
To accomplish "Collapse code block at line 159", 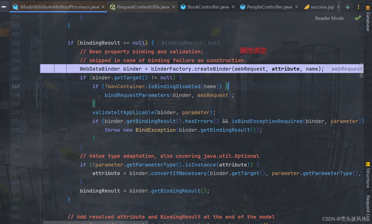I will (x=40, y=17).
